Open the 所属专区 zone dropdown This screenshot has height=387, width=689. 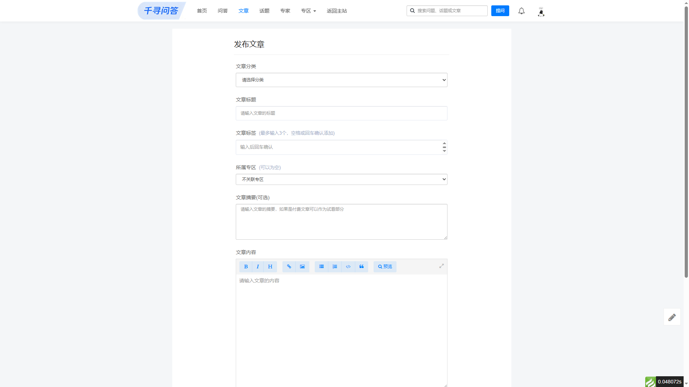pos(342,179)
